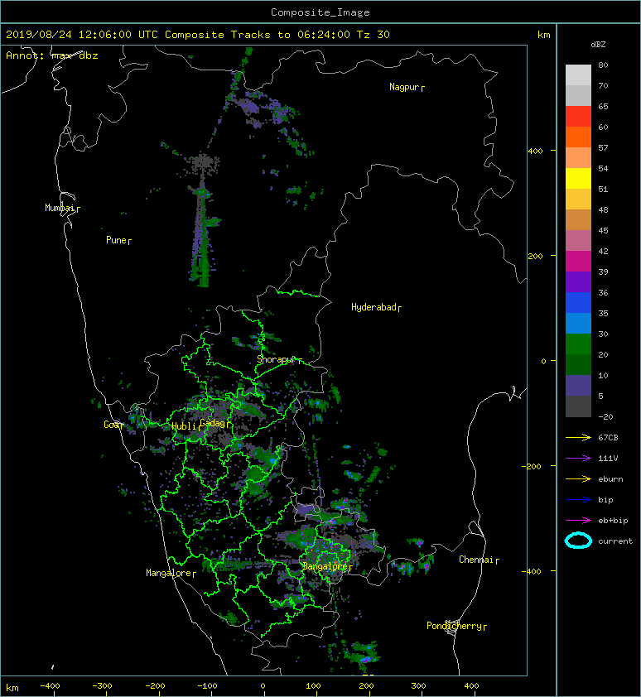Click the Mumbai city label
641x697 pixels.
point(60,208)
